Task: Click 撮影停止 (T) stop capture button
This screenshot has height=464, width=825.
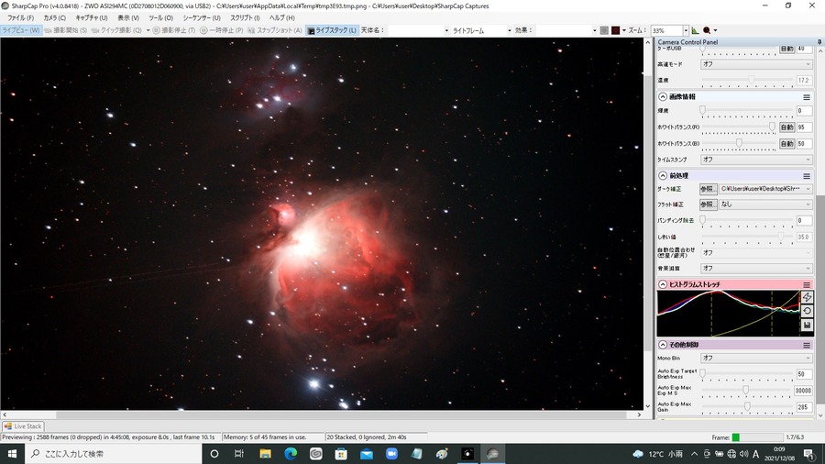Action: click(174, 30)
